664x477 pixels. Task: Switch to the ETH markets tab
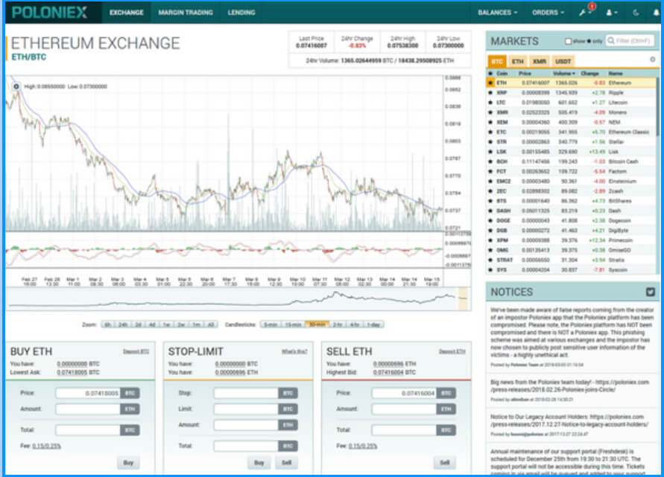pos(517,61)
